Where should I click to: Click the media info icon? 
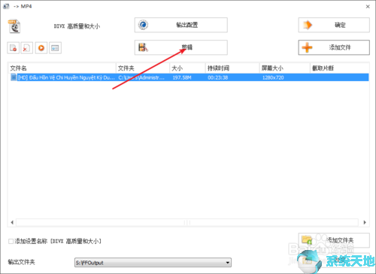55,47
